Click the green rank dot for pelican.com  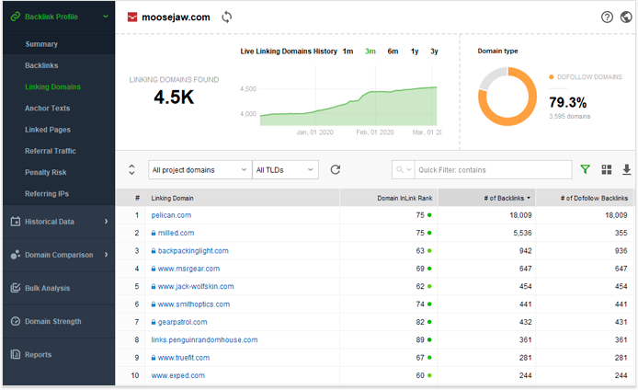[x=429, y=215]
